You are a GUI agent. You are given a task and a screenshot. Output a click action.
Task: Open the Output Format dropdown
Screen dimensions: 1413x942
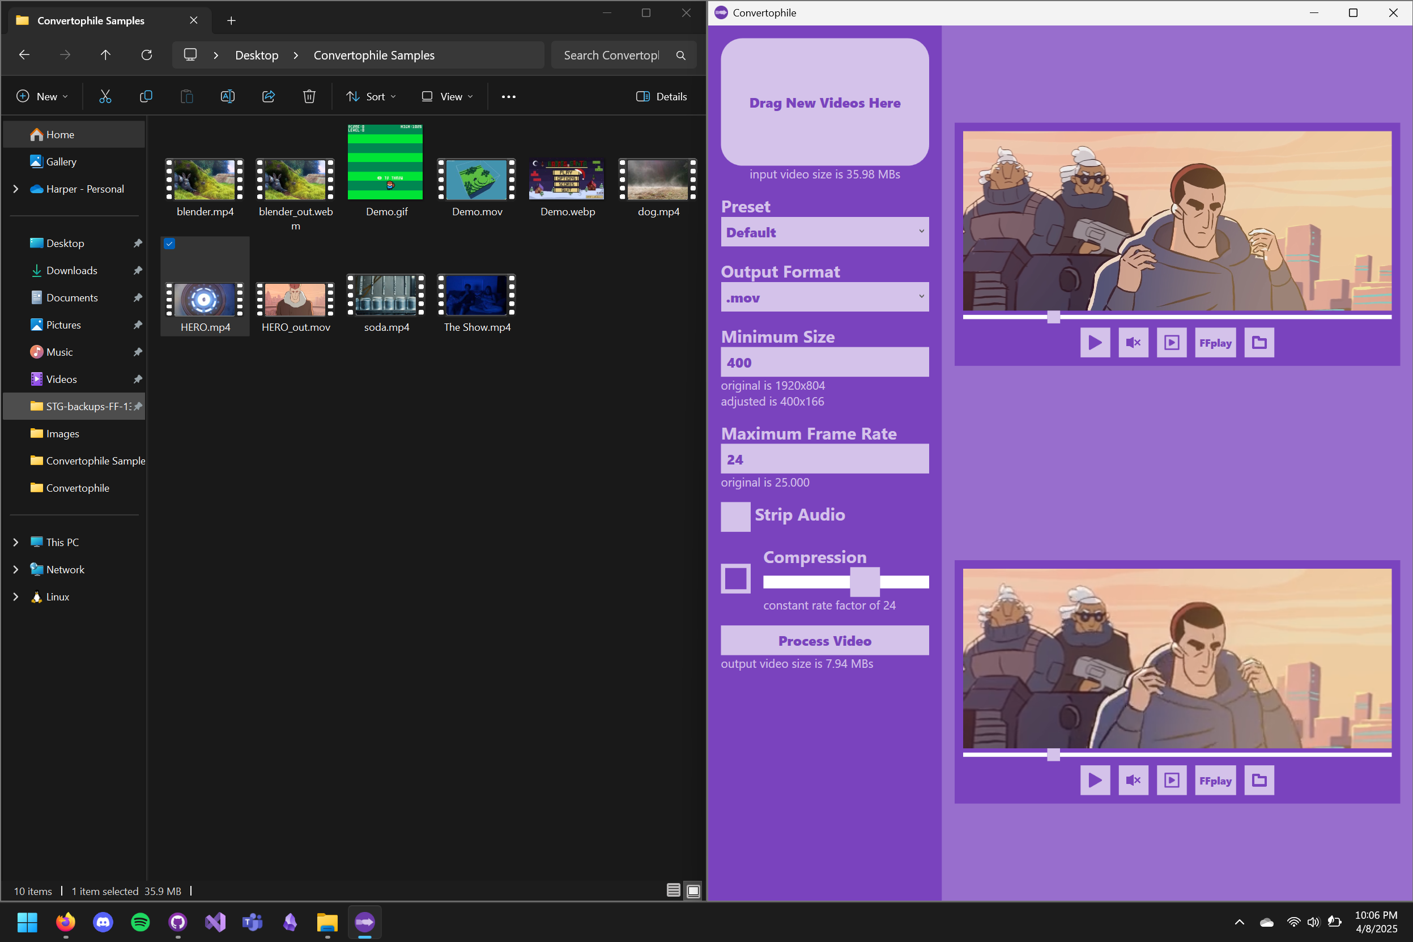coord(824,297)
